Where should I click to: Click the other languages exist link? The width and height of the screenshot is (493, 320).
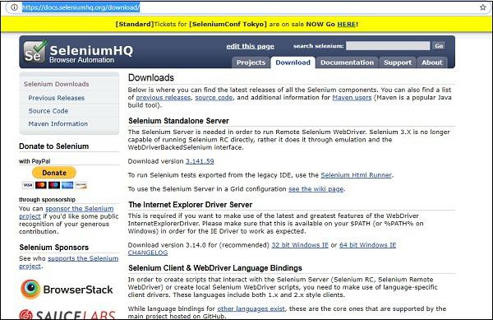pyautogui.click(x=251, y=308)
